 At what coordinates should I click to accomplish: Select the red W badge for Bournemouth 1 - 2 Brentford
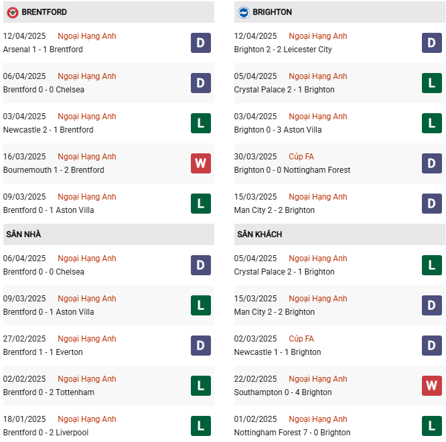201,163
